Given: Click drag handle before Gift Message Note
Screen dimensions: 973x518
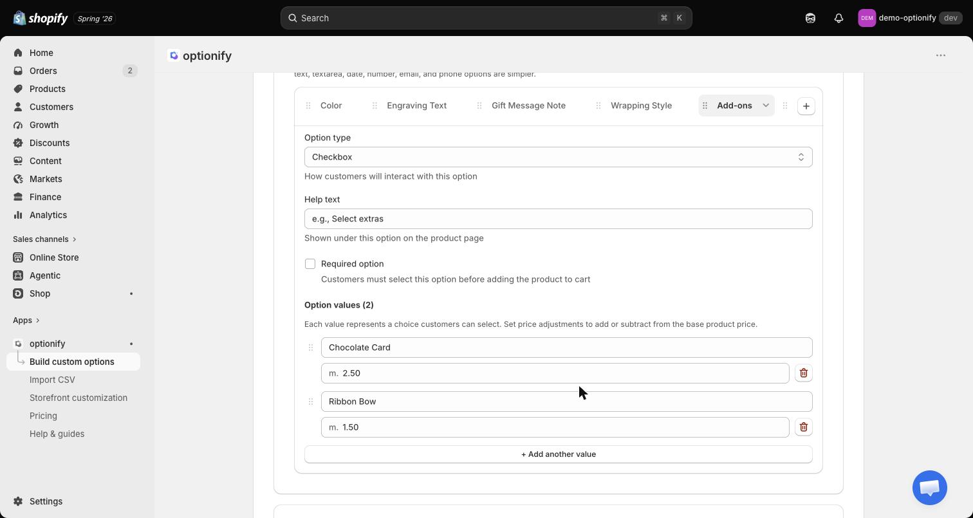Looking at the screenshot, I should click(479, 106).
